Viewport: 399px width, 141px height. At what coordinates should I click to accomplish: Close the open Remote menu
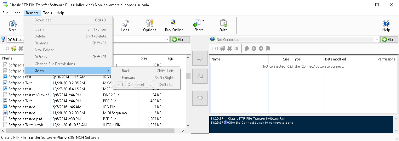click(x=32, y=13)
